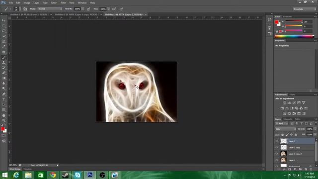Add Hue/Saturation adjustment
Screen dimensions: 318x179
[x=282, y=108]
